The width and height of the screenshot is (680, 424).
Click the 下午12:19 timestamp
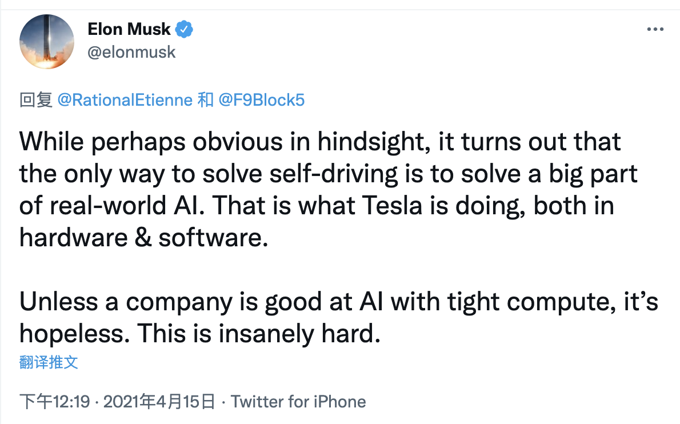tap(55, 402)
